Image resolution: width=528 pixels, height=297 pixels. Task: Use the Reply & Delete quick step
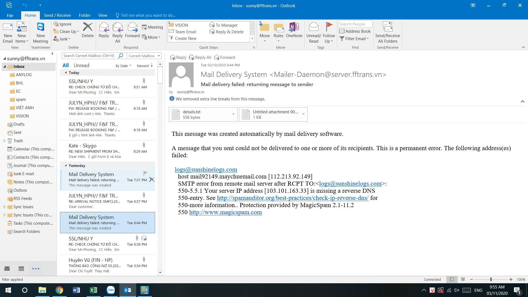click(x=227, y=32)
